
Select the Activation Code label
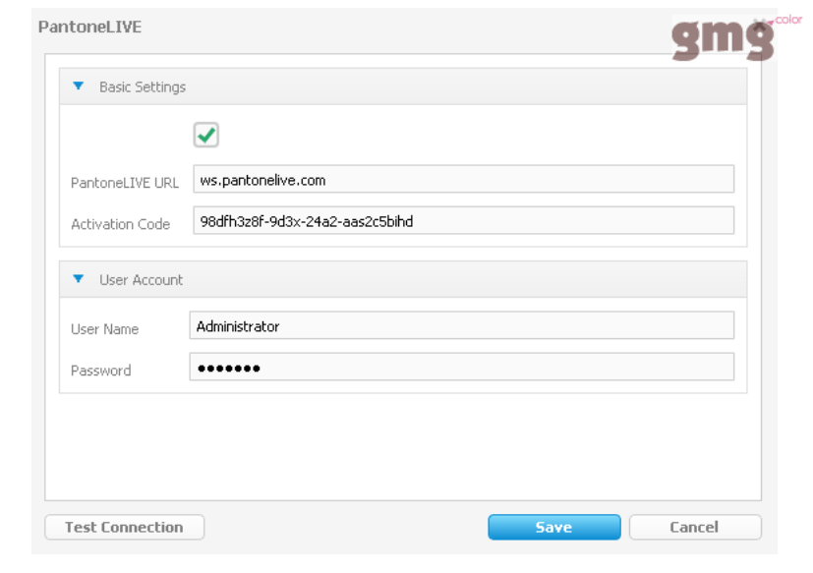click(x=120, y=224)
